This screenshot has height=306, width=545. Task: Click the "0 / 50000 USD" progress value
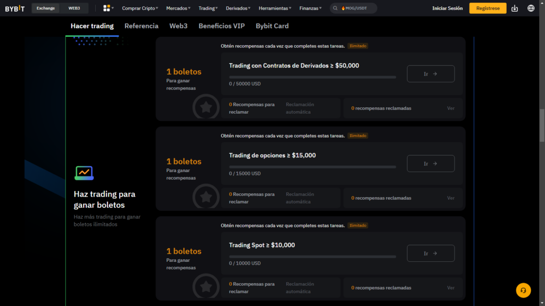coord(245,83)
